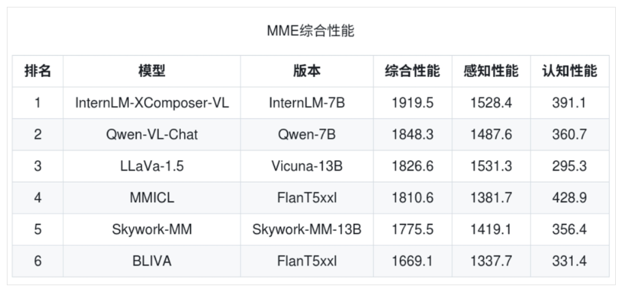Click the 排名 column header

(38, 71)
